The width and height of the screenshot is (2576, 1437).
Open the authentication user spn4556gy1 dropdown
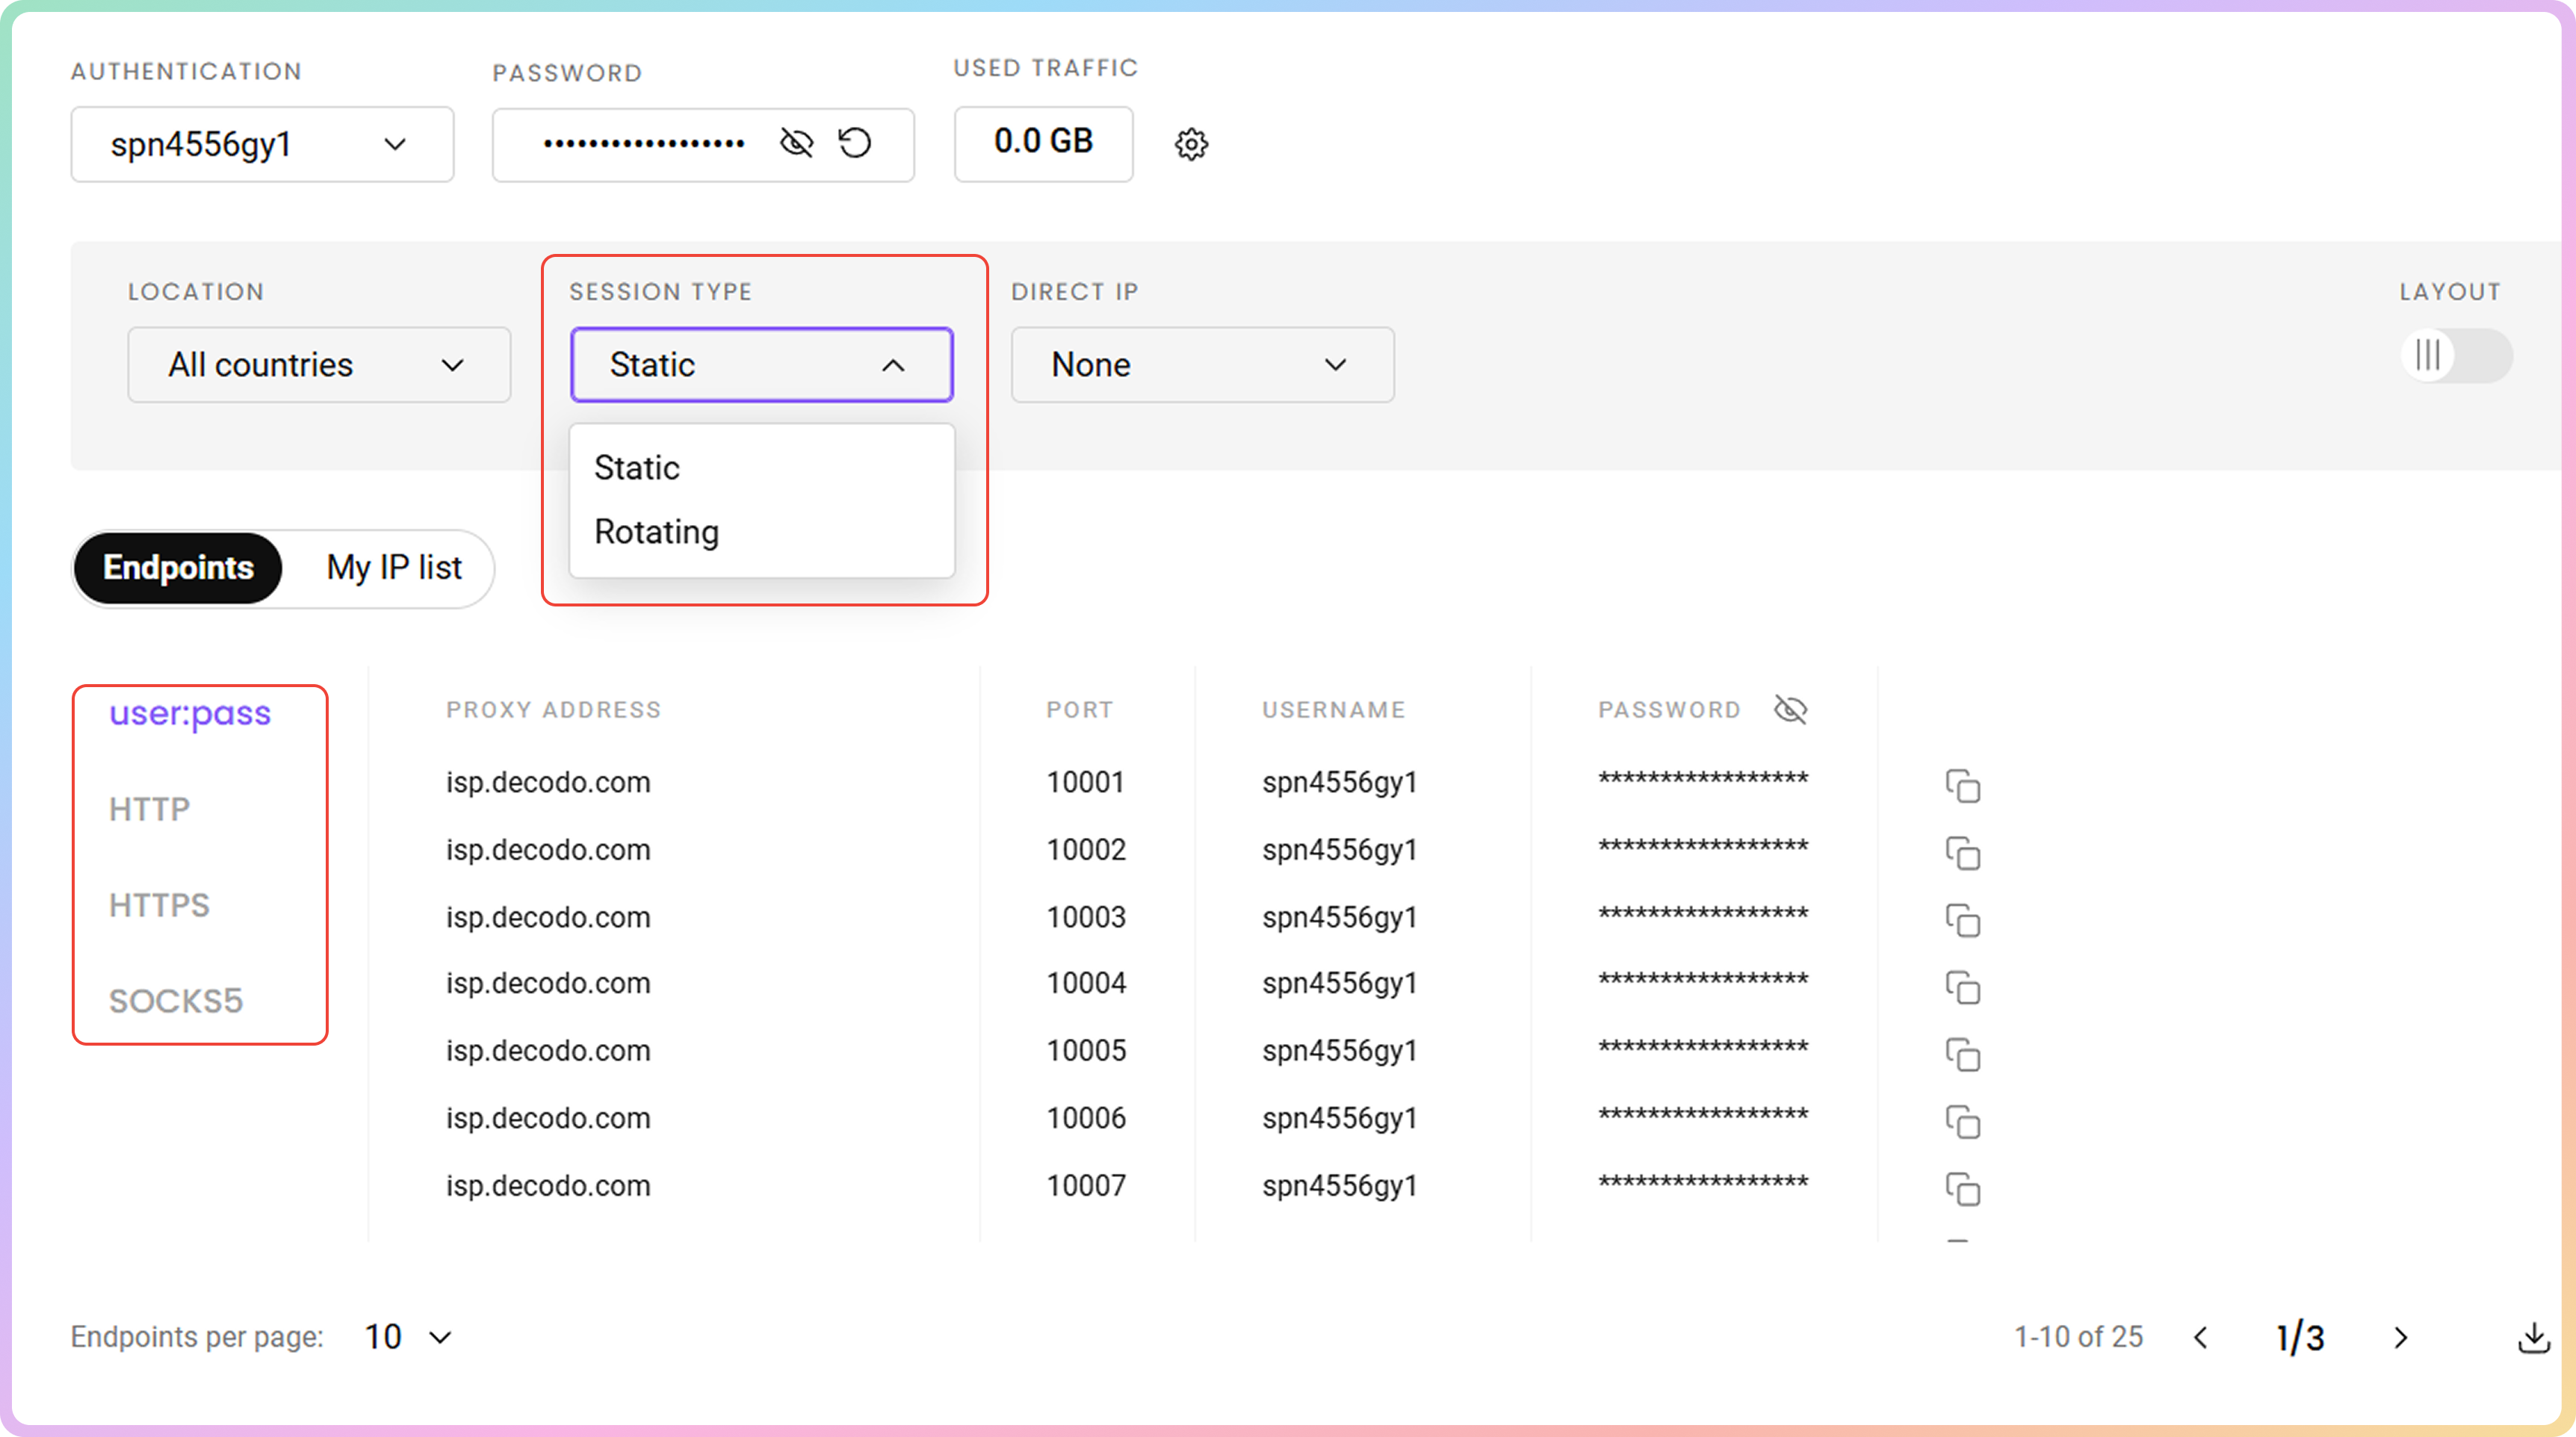262,145
